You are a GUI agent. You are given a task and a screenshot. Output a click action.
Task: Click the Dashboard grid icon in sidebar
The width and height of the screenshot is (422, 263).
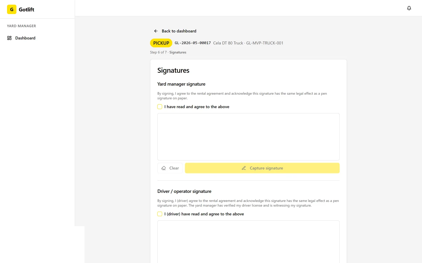[9, 38]
